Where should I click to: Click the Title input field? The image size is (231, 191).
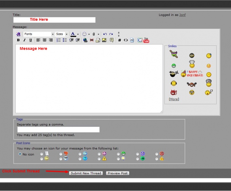click(54, 20)
